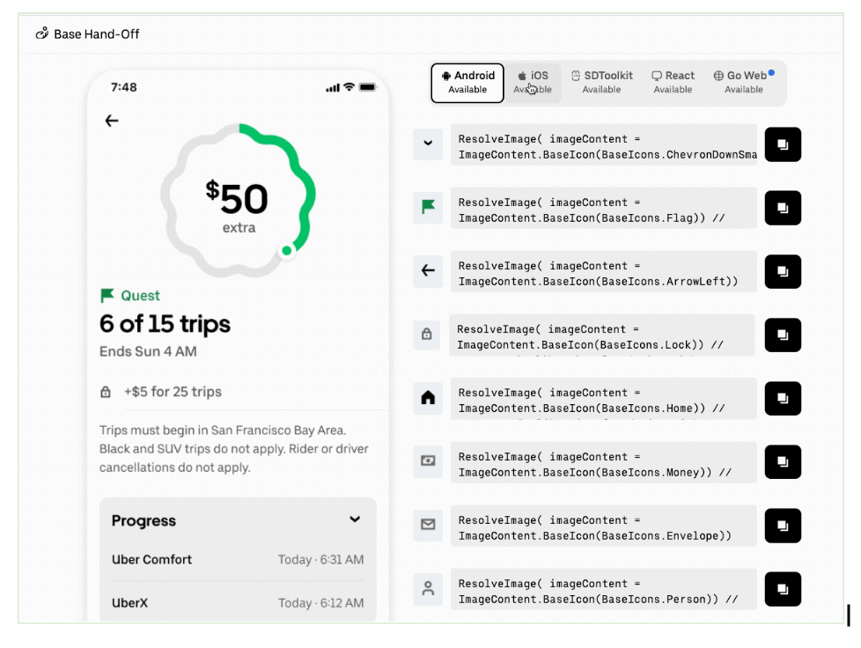Viewport: 861px width, 648px height.
Task: Copy the BaseIcons.Flag code snippet
Action: [783, 208]
